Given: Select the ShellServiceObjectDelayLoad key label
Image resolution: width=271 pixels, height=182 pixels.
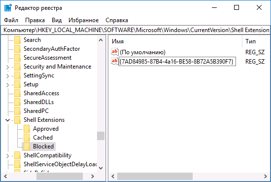Looking at the screenshot, I should click(60, 164).
